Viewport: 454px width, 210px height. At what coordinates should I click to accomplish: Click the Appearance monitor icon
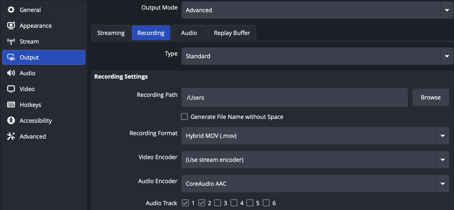coord(11,26)
